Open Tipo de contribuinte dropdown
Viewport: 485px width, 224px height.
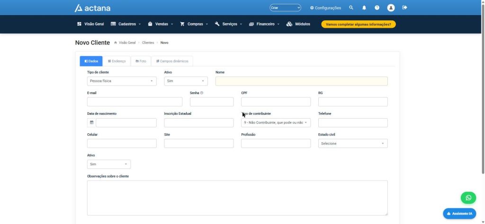click(276, 123)
